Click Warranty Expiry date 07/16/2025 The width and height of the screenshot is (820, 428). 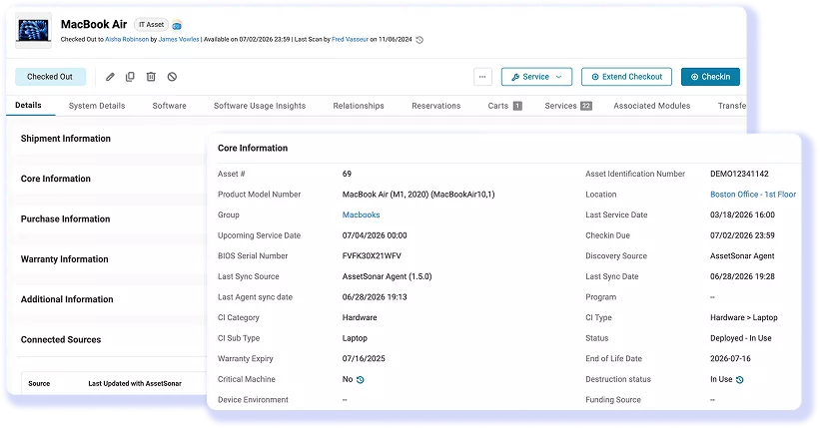tap(364, 359)
